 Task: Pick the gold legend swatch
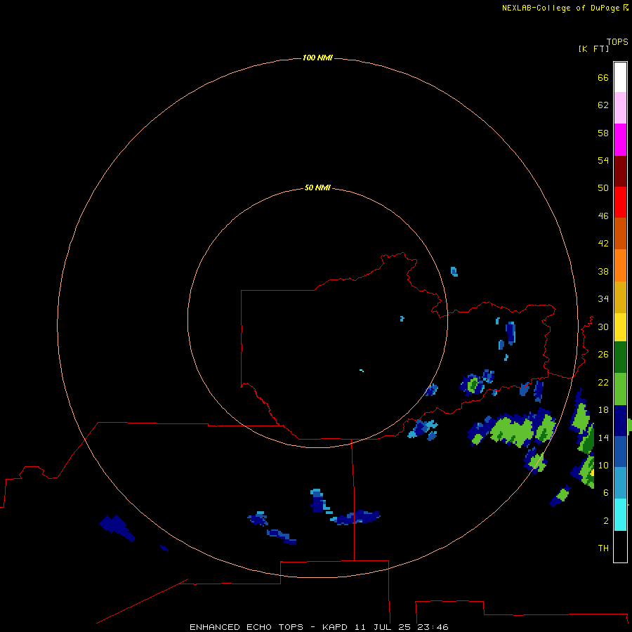click(x=620, y=297)
